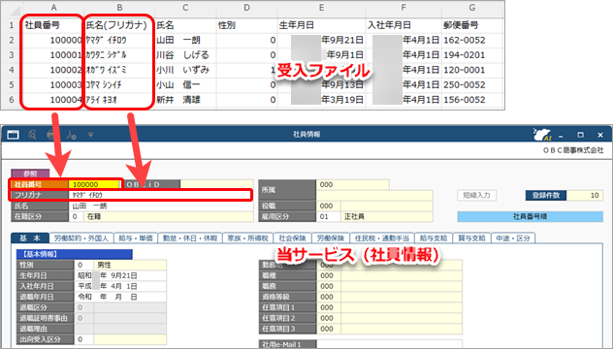Screen dimensions: 613x349
Task: Click the 職務 code field
Action: pos(329,286)
